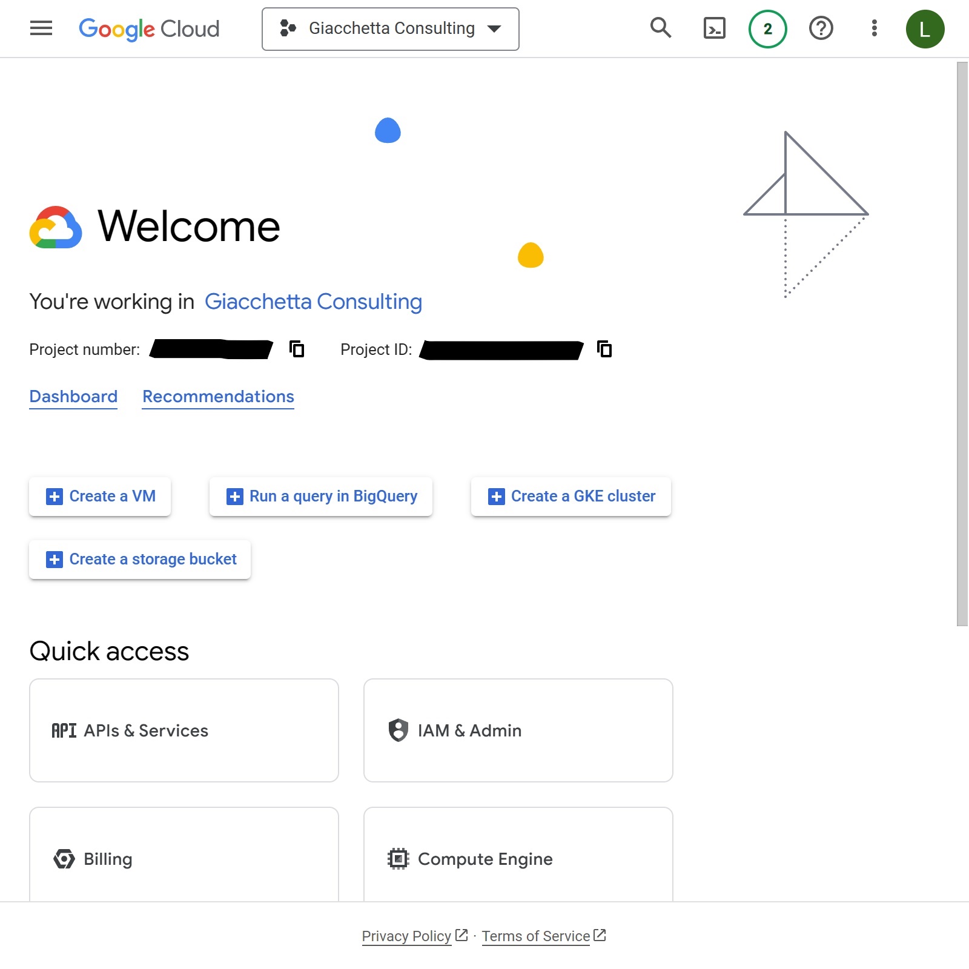Click the Create a GKE cluster button
Image resolution: width=969 pixels, height=969 pixels.
point(571,497)
